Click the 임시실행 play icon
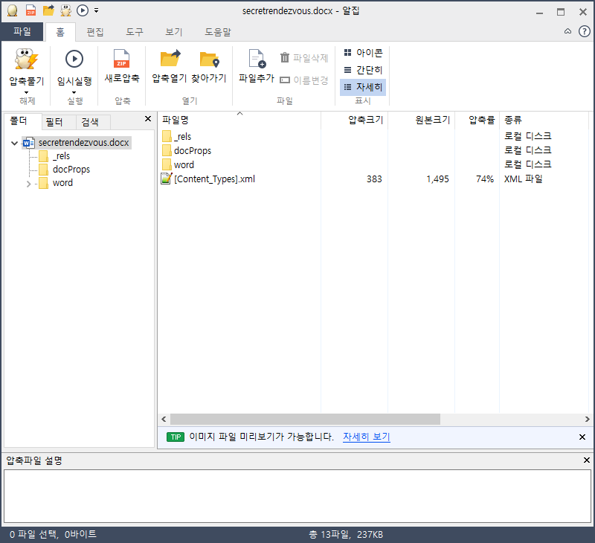Screen dimensions: 595x543 coord(74,59)
